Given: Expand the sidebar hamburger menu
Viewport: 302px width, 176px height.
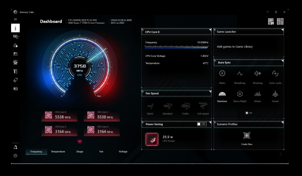Looking at the screenshot, I should [x=15, y=19].
